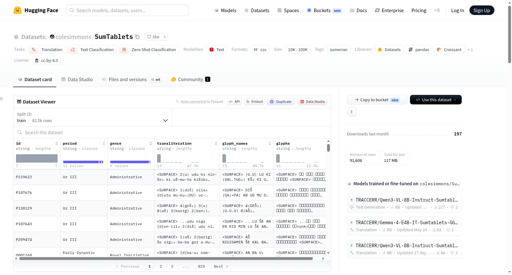Open Buckets in top navigation

click(324, 10)
